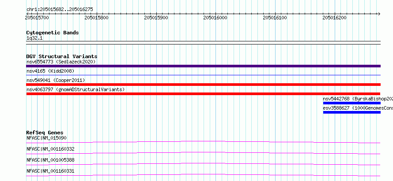Click the magenta NM_001160332 transcript line
Screen dimensions: 393x181
(x=203, y=153)
